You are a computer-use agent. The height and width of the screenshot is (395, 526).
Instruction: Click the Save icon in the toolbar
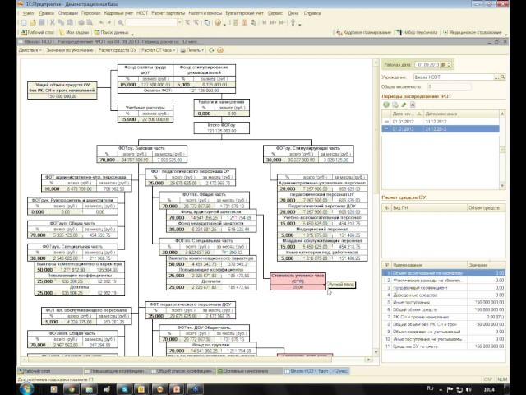pos(42,22)
